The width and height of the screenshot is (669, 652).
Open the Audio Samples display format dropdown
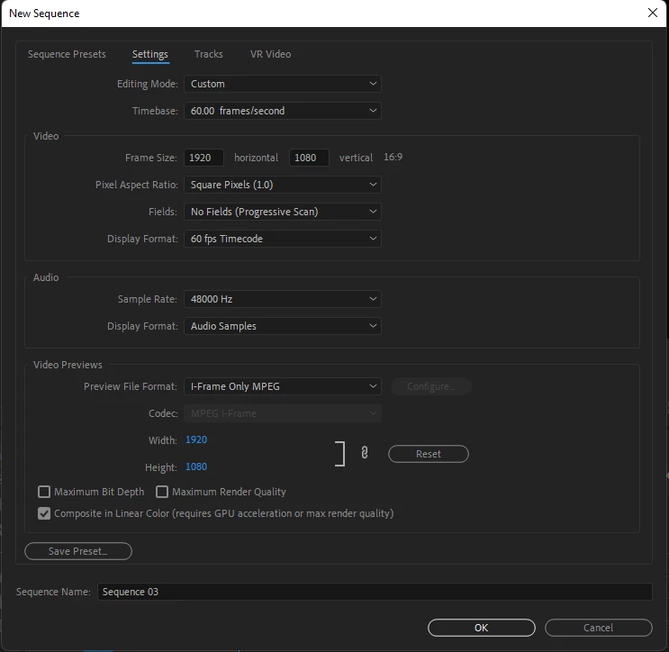coord(283,326)
